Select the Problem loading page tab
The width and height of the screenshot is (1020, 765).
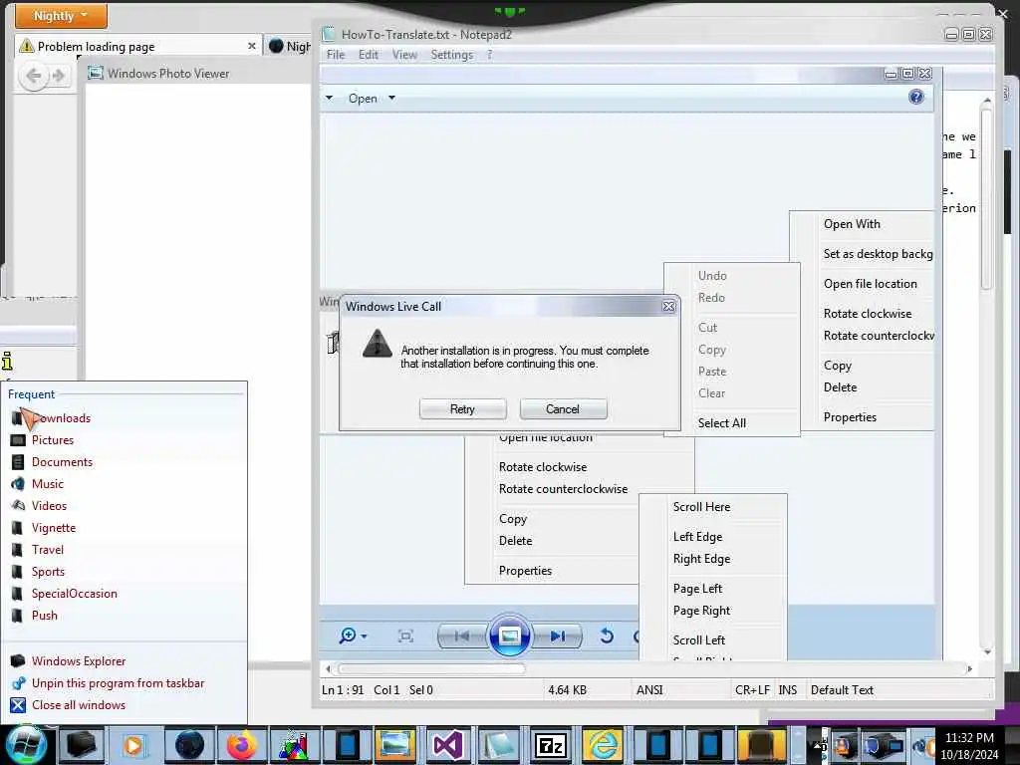click(137, 46)
